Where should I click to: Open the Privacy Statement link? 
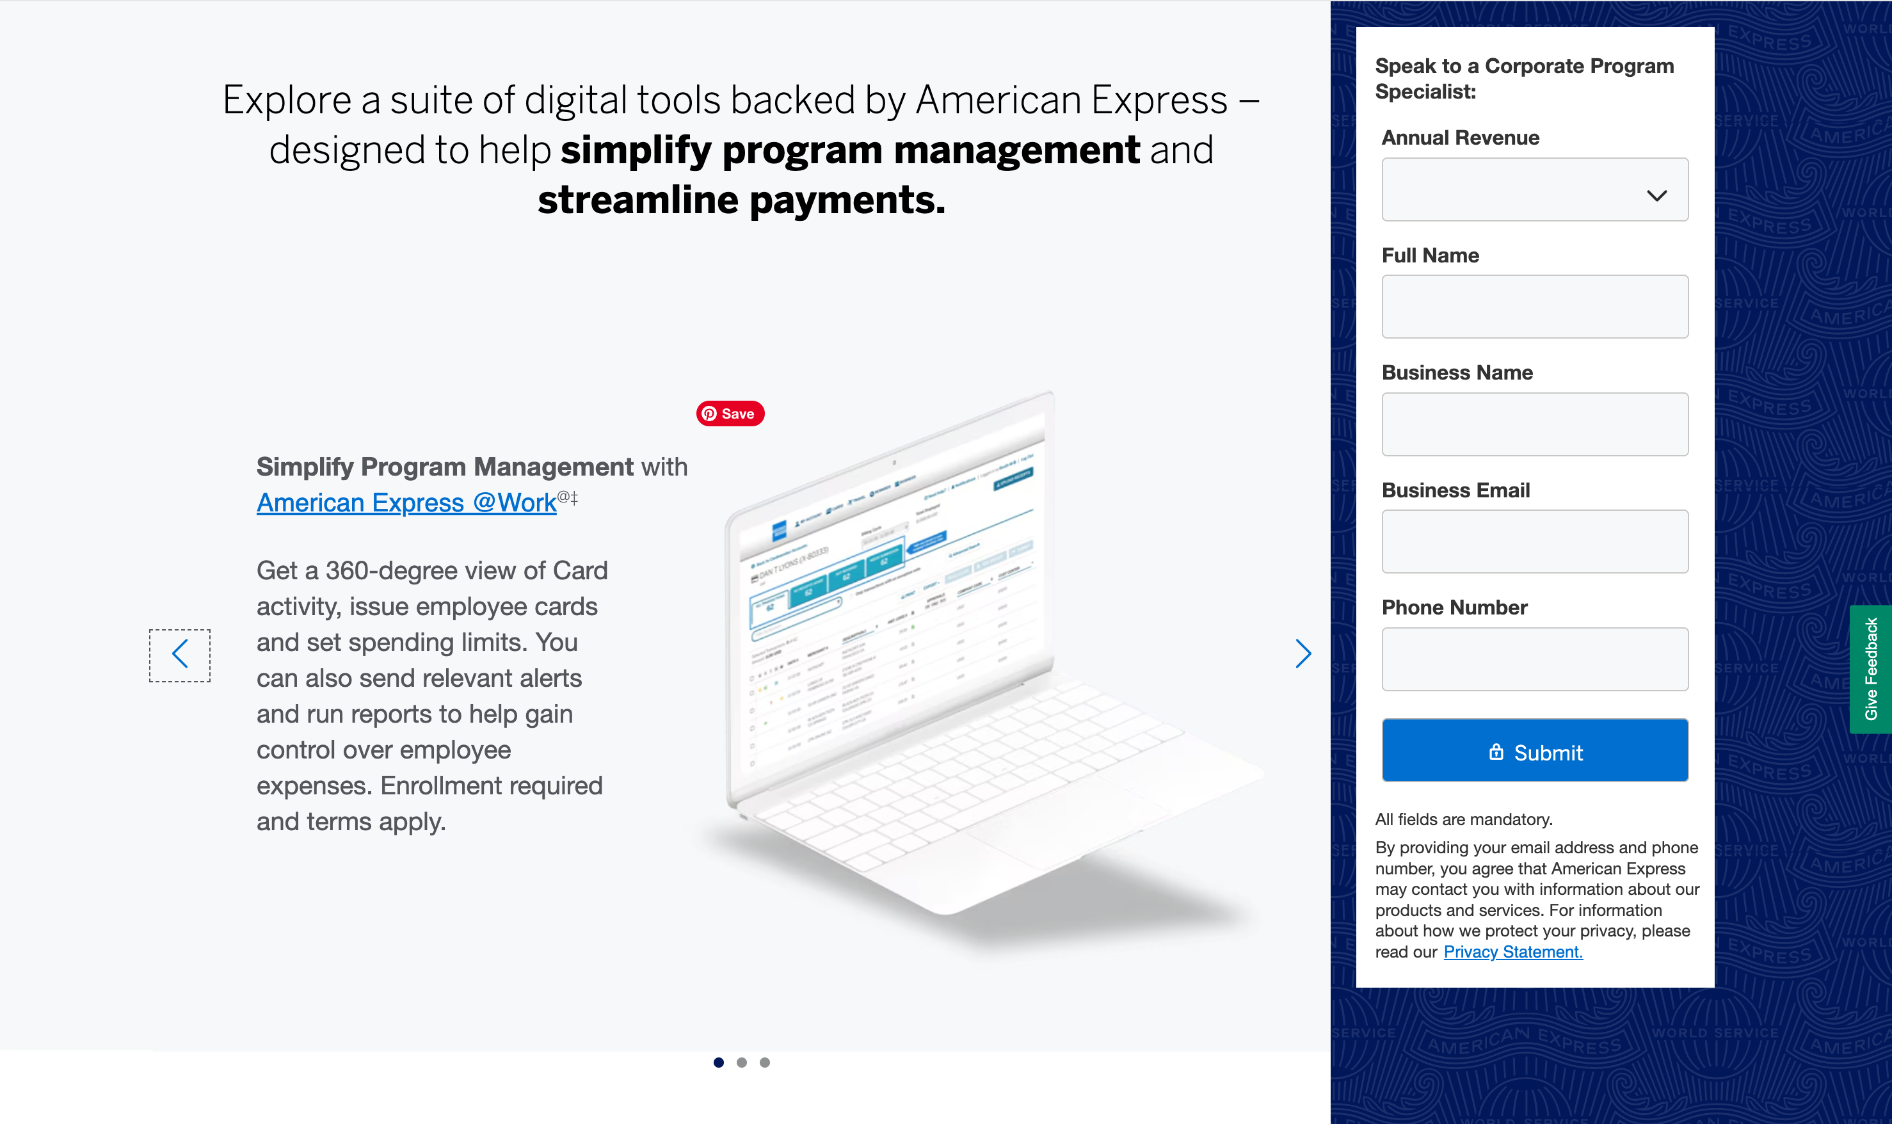coord(1512,952)
